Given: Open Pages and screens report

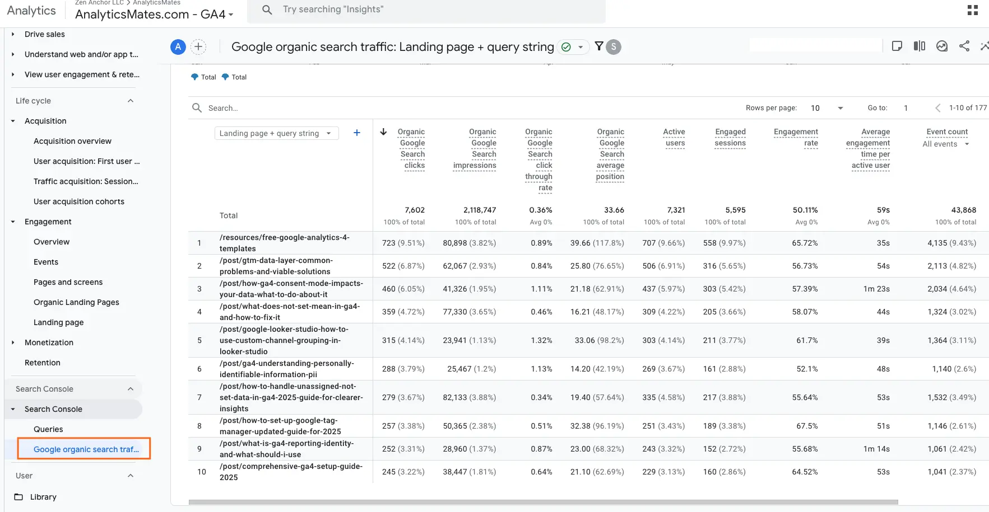Looking at the screenshot, I should pyautogui.click(x=68, y=282).
